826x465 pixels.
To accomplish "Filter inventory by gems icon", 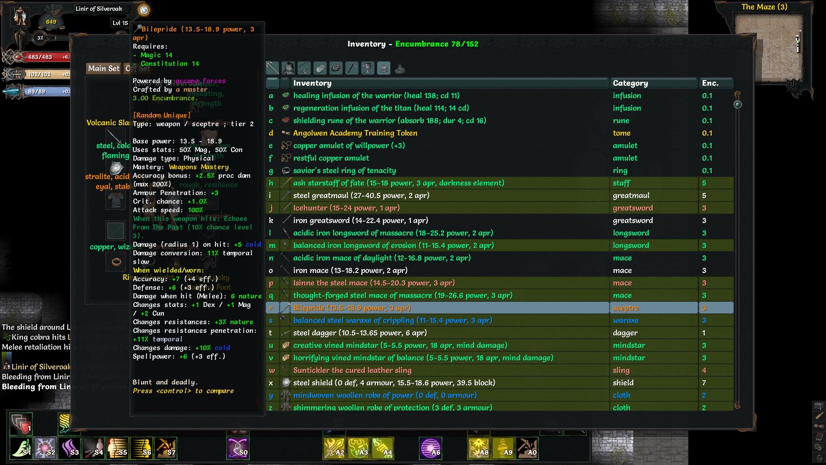I will coord(320,68).
